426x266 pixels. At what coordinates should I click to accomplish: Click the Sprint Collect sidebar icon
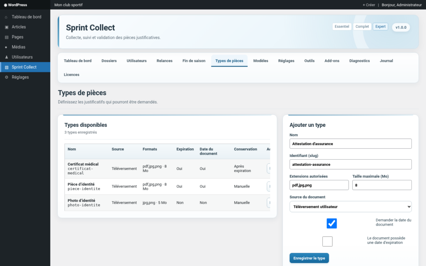click(x=7, y=67)
